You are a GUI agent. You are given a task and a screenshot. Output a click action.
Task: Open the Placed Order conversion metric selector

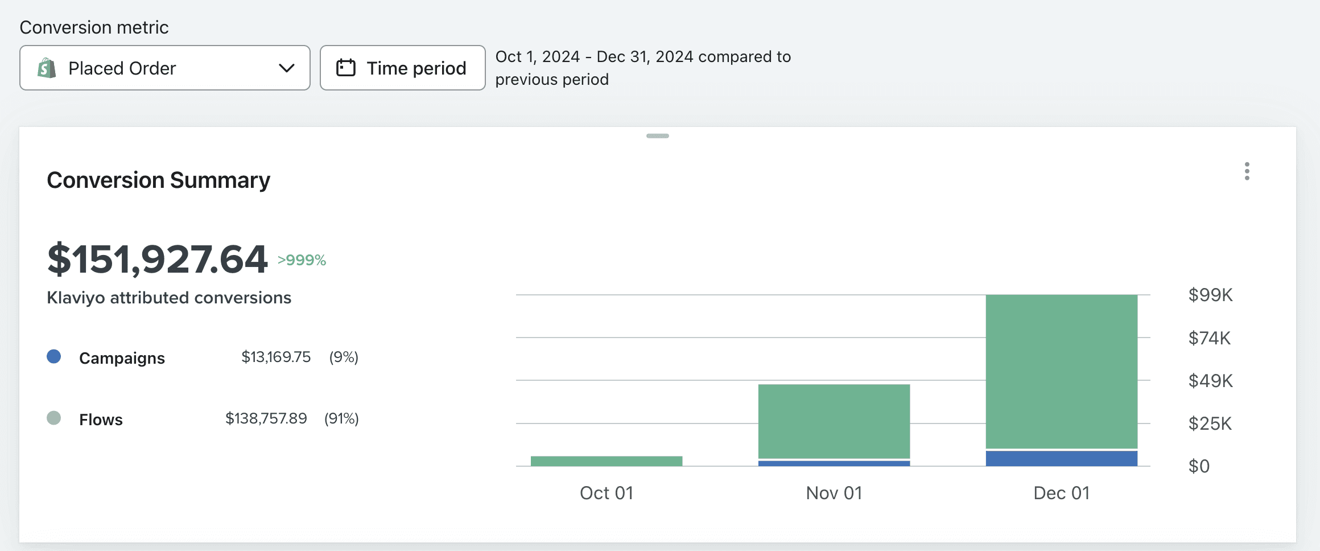pyautogui.click(x=165, y=68)
